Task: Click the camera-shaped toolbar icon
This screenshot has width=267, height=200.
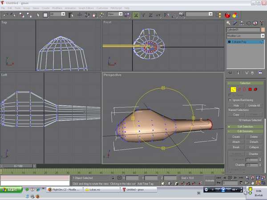Action: pos(182,15)
